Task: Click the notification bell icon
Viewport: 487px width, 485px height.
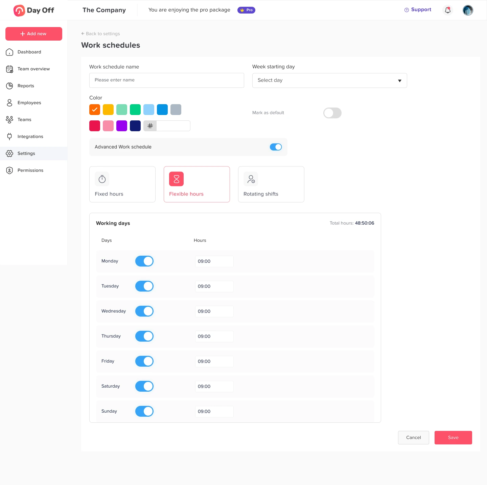Action: tap(447, 10)
